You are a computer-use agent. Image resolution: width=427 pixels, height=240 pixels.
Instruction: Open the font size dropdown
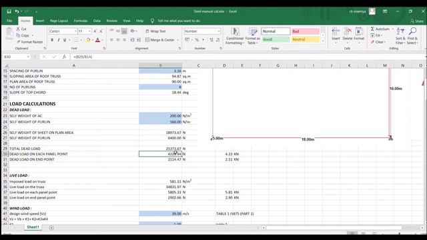pyautogui.click(x=89, y=31)
